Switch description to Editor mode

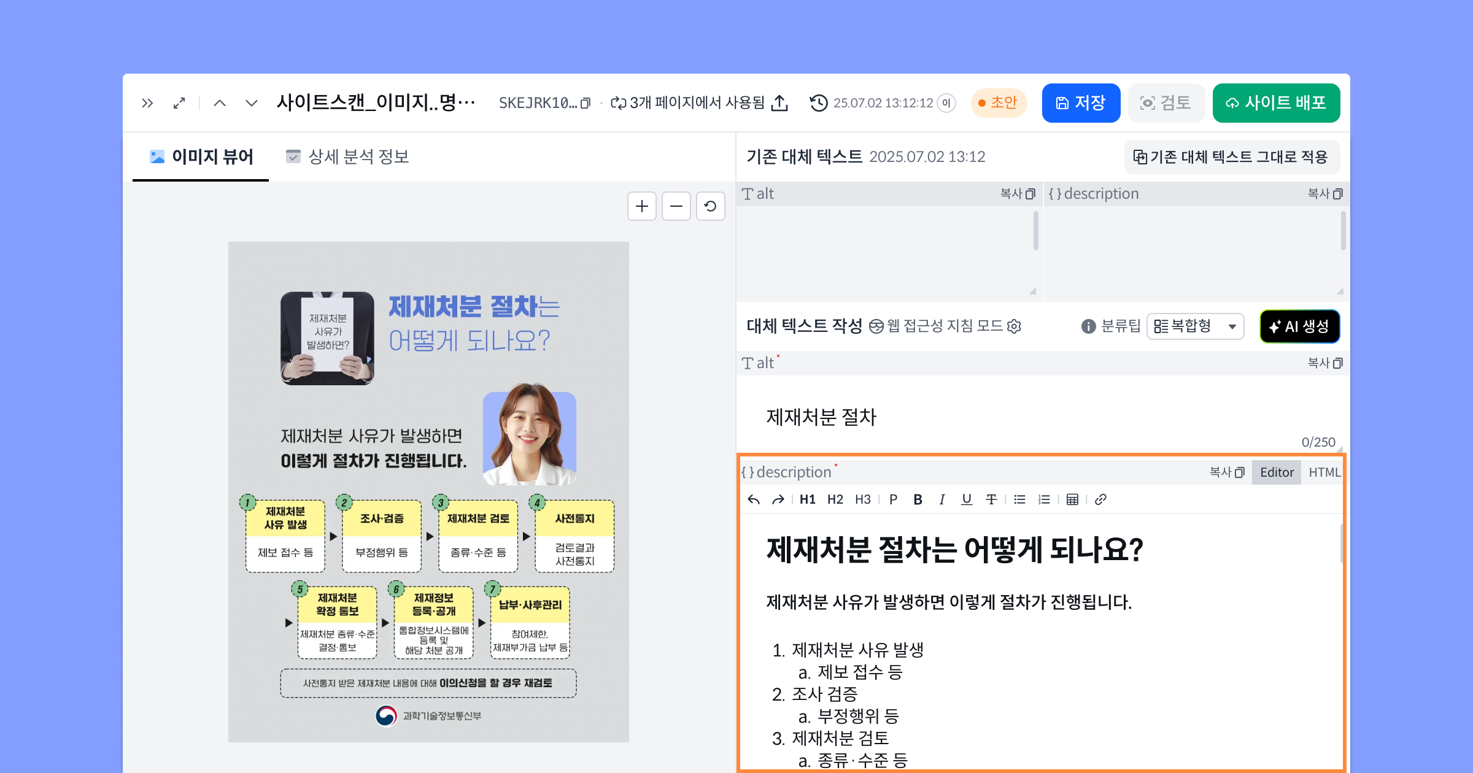click(1277, 472)
